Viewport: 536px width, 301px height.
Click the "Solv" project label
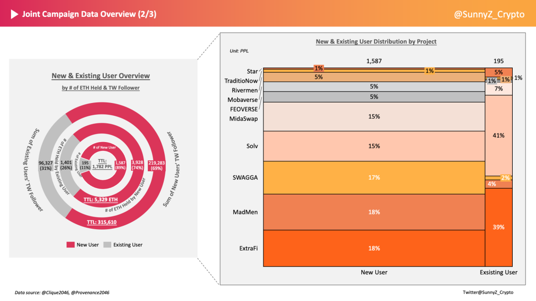[252, 146]
